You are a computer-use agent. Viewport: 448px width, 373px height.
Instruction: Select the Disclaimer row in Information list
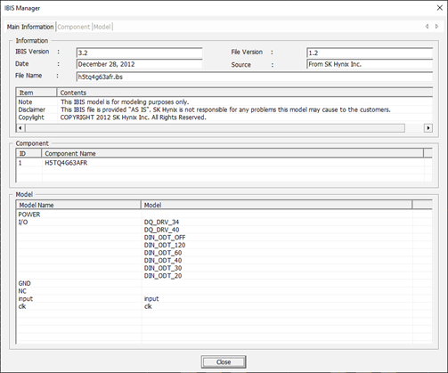click(x=224, y=109)
